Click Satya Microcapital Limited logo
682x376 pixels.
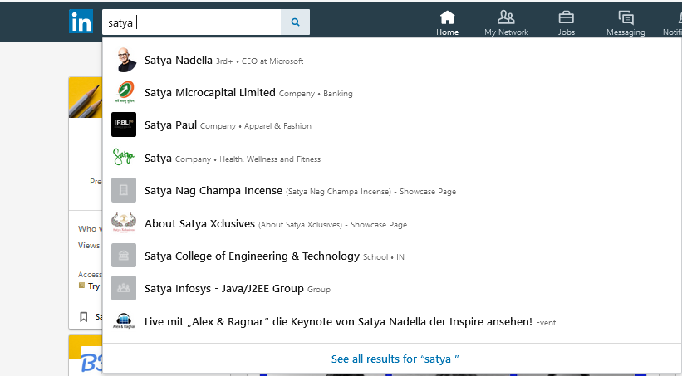coord(124,92)
